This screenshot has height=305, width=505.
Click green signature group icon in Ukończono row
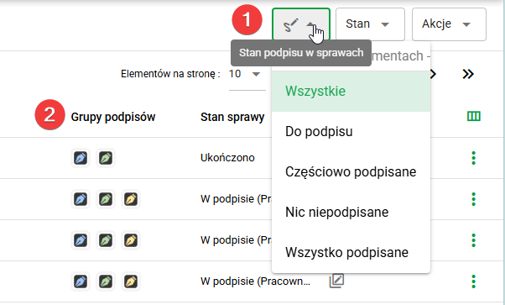tap(106, 158)
